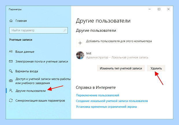Maximize the Параметры window
179x125 pixels.
[x=159, y=9]
